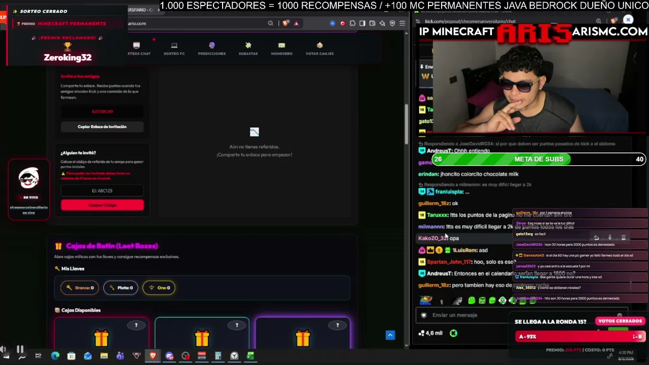Click the Pepe emote in the chat emote row
Viewport: 649px width, 365px height.
(426, 301)
